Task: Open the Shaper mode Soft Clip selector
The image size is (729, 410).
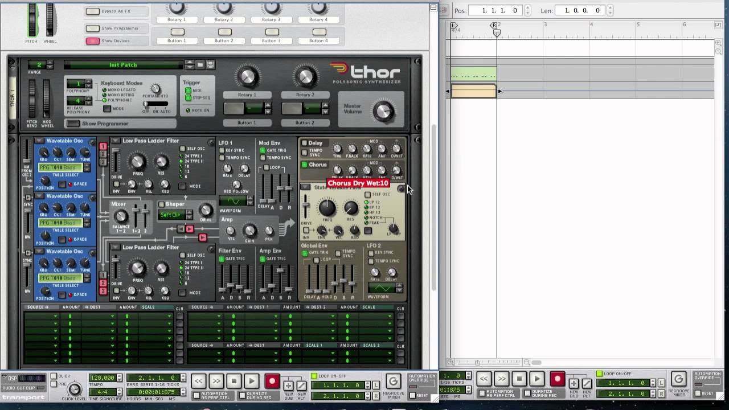Action: click(175, 215)
